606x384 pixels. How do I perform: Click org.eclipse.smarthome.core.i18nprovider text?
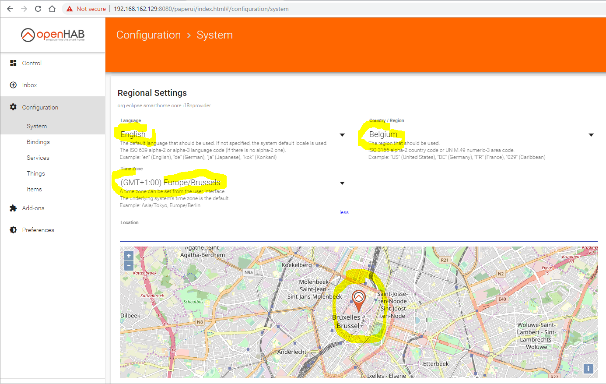click(164, 106)
